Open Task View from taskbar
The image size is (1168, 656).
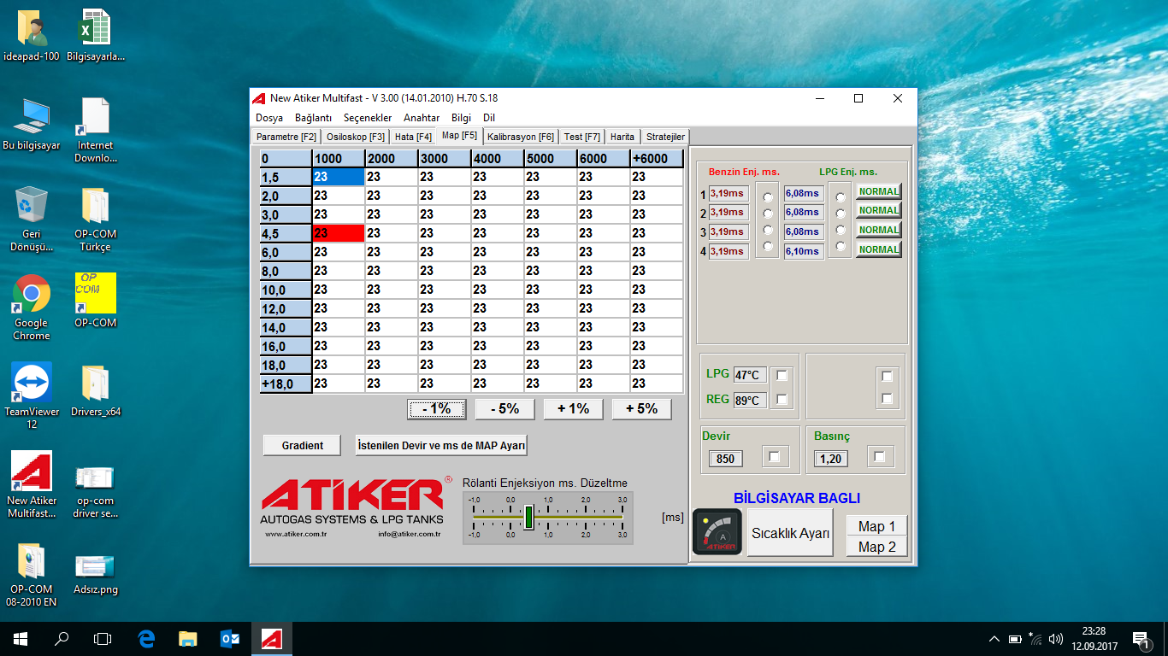(103, 638)
